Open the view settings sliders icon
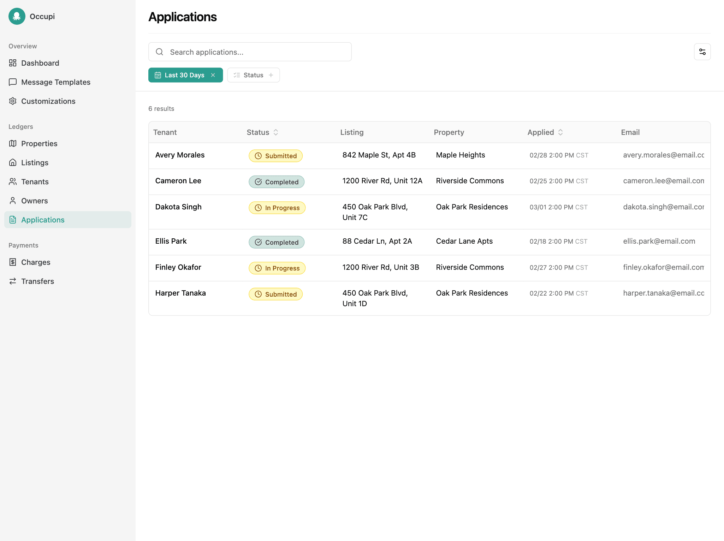The image size is (724, 541). coord(702,52)
